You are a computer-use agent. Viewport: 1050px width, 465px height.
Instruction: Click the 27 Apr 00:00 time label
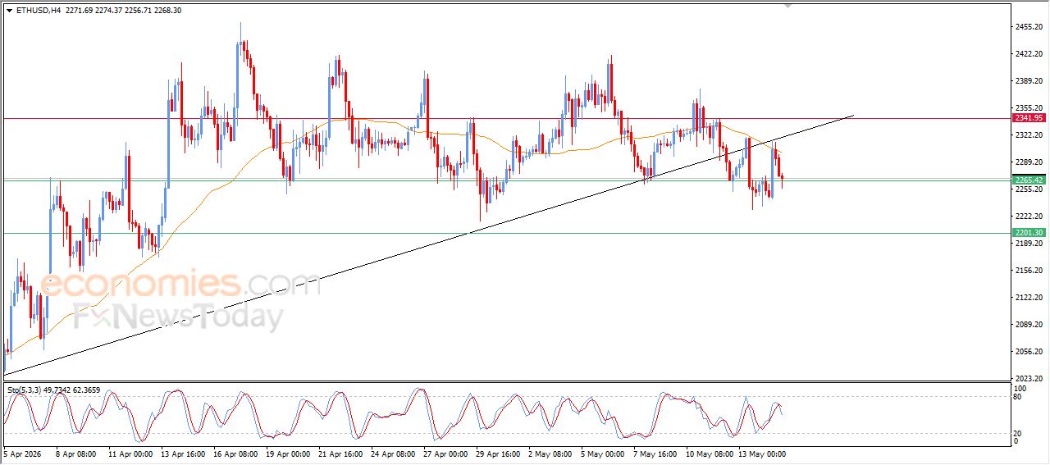point(447,453)
